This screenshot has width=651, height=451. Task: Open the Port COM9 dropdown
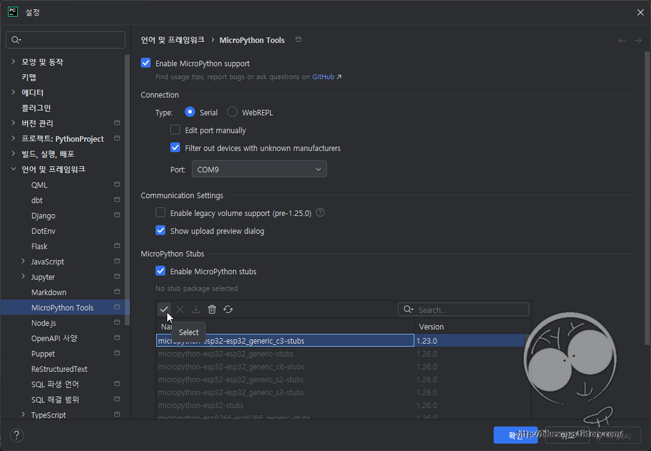tap(259, 169)
